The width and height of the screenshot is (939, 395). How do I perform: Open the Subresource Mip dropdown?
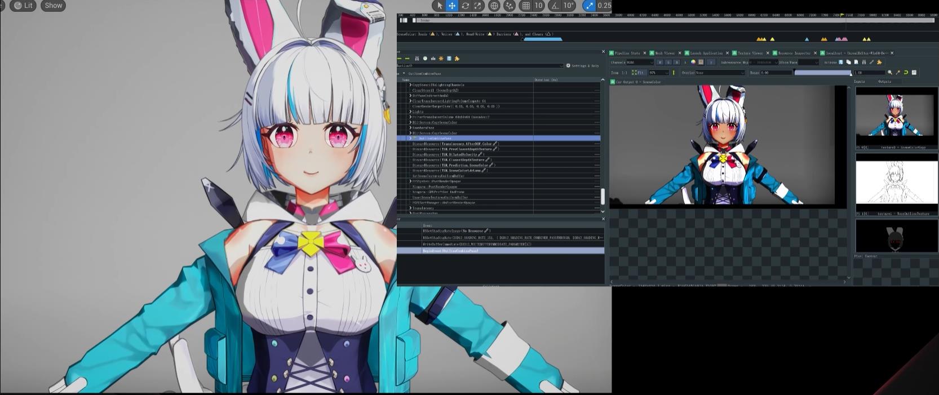pos(764,63)
